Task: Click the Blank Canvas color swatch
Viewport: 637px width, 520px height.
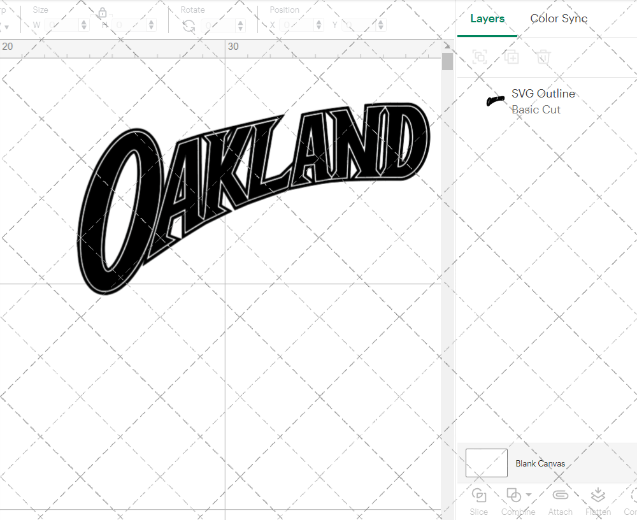Action: (x=486, y=463)
